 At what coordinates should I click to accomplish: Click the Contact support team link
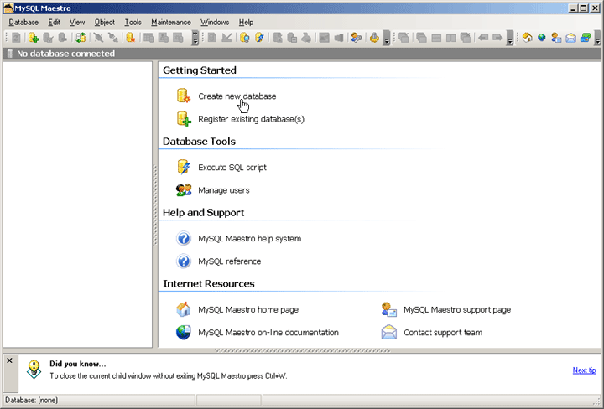click(x=443, y=333)
